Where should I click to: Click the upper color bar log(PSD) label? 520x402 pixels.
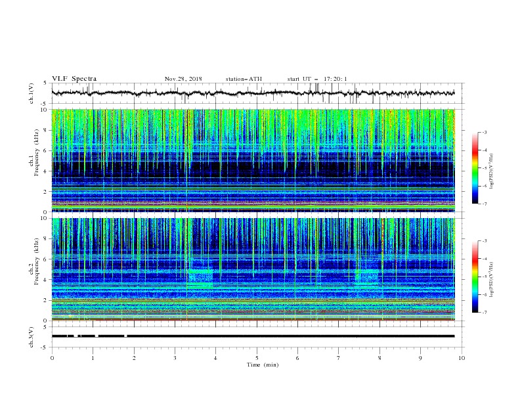492,171
